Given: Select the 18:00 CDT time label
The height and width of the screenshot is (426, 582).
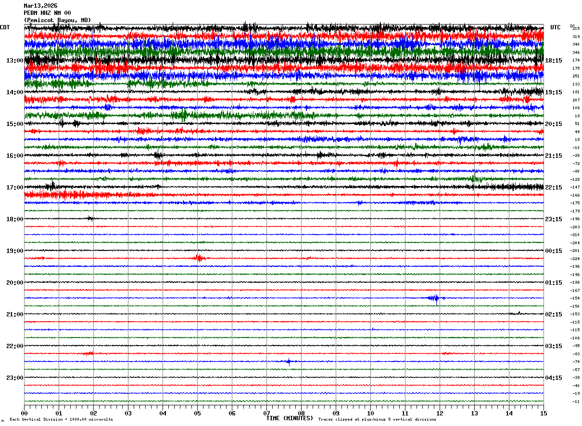Looking at the screenshot, I should (x=15, y=219).
